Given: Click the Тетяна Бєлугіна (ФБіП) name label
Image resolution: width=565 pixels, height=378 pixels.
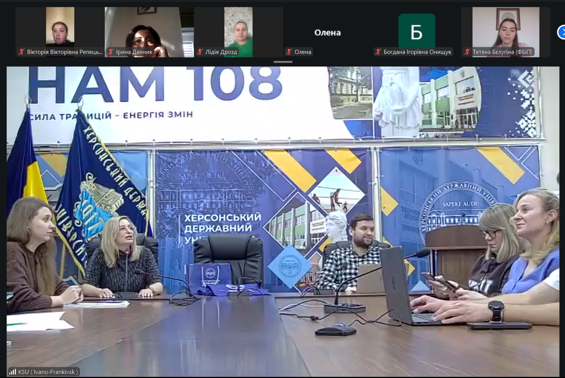Looking at the screenshot, I should [x=503, y=52].
